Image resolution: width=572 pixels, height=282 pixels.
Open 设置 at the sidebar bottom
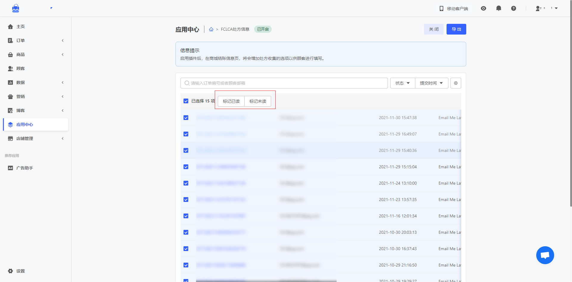[x=21, y=271]
